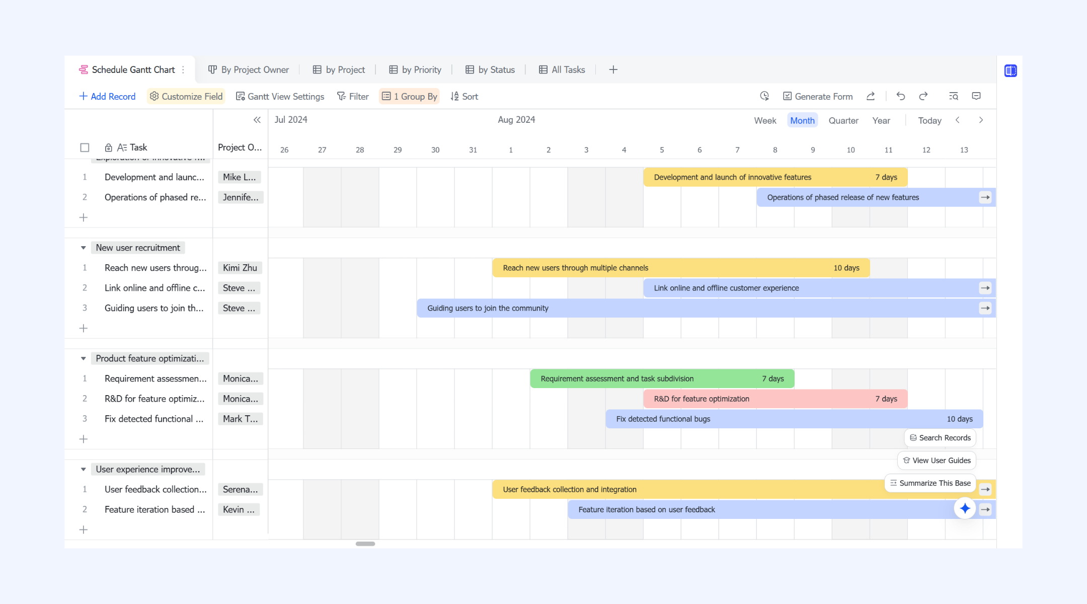Screen dimensions: 1087x604
Task: Click Search Records floating button
Action: point(940,438)
